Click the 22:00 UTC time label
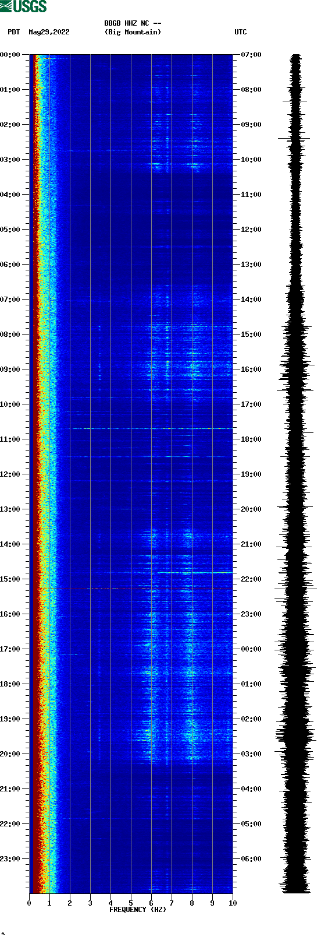Image resolution: width=321 pixels, height=940 pixels. (x=251, y=579)
